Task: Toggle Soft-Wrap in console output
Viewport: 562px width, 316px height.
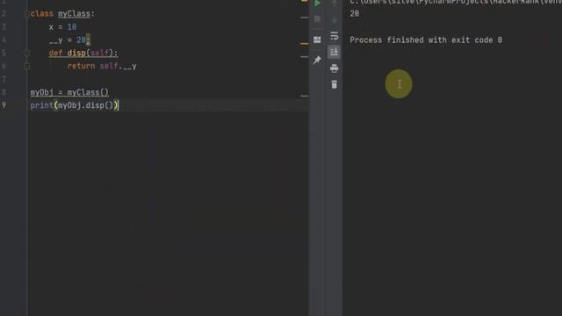Action: click(x=334, y=36)
